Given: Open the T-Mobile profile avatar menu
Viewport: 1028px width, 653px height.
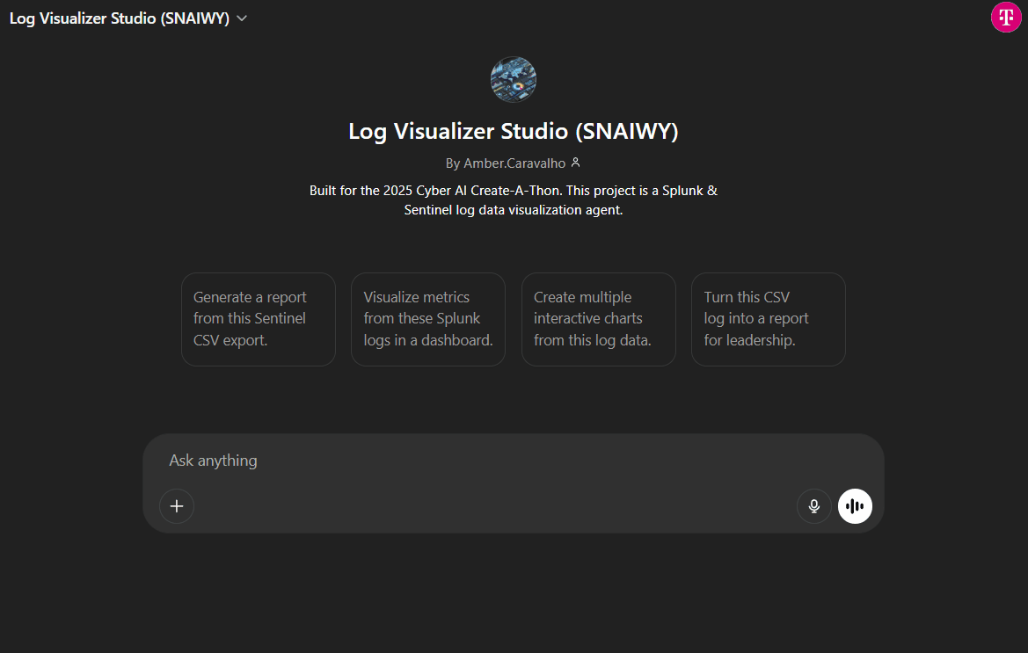Looking at the screenshot, I should (x=1006, y=17).
